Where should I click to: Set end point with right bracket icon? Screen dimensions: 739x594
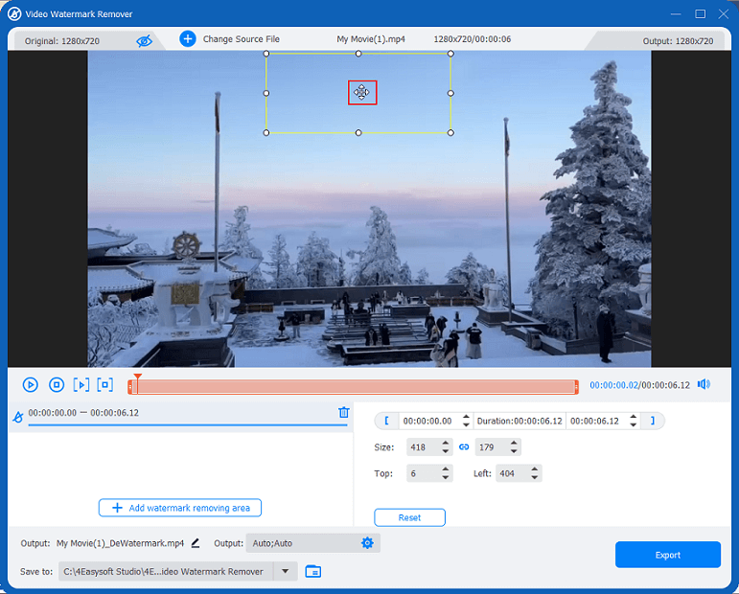point(653,421)
